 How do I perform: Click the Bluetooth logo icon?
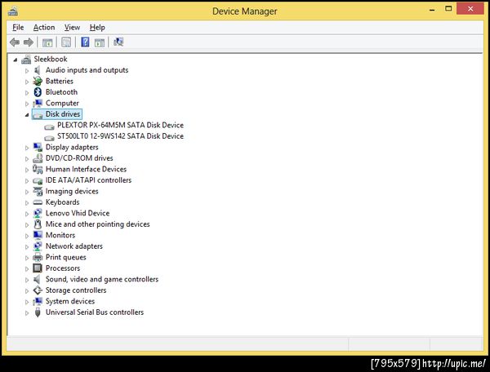coord(38,92)
